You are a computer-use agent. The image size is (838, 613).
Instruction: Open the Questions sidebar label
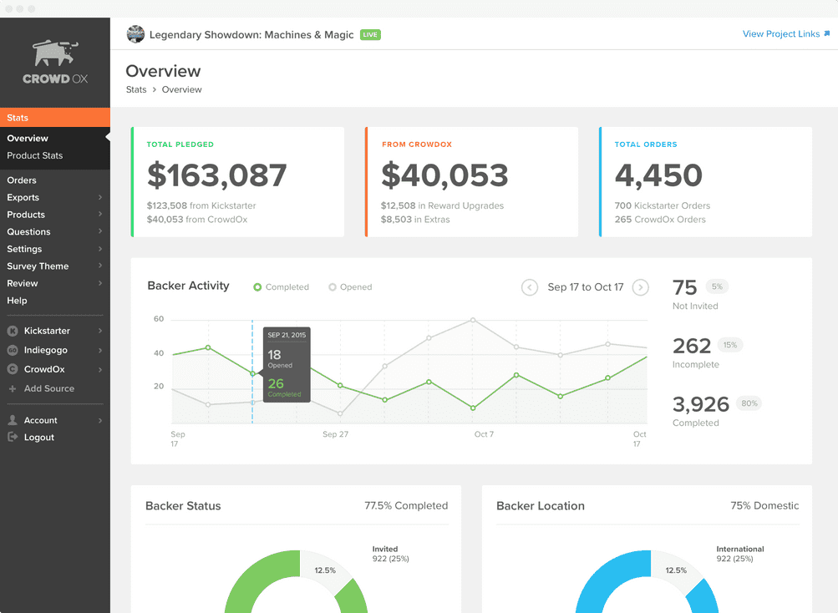29,231
